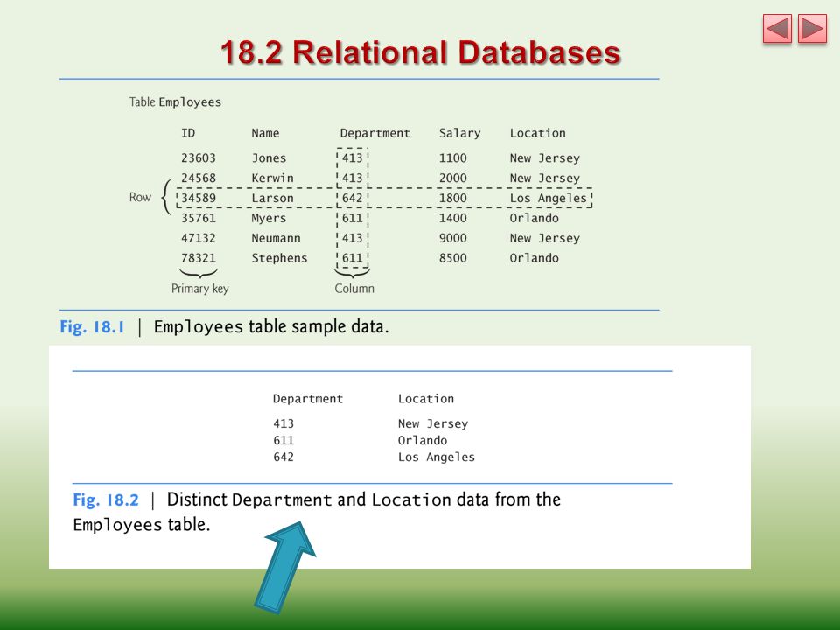Go to the next slide arrow button
The image size is (840, 630).
click(x=812, y=29)
